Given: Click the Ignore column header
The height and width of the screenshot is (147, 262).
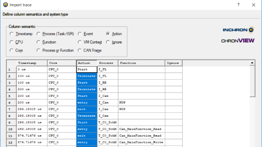Looking at the screenshot, I should (174, 63).
